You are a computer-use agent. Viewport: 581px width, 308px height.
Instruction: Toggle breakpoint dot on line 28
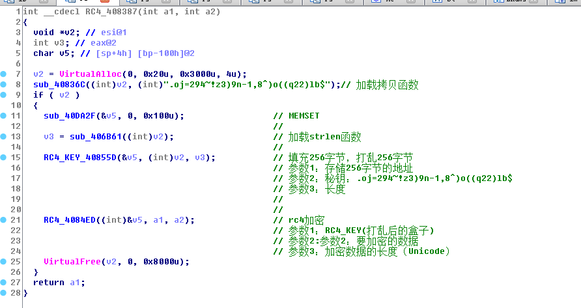point(3,292)
